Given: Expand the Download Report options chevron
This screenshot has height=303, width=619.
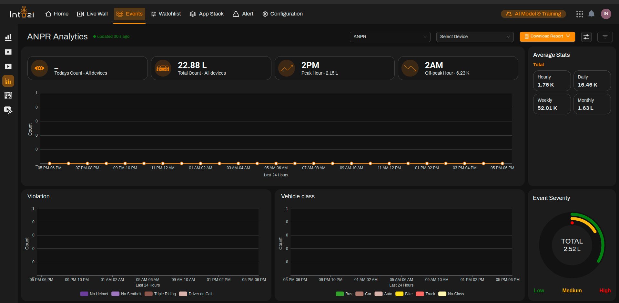Looking at the screenshot, I should click(x=568, y=36).
